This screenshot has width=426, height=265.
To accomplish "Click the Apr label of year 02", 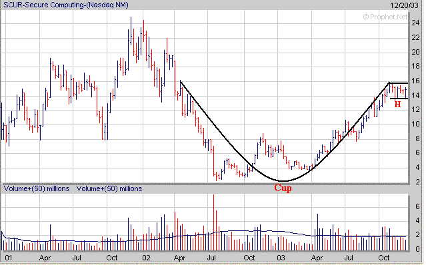I will click(x=179, y=258).
